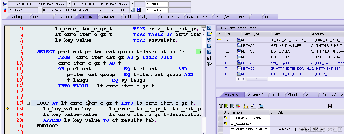Open the Auto variables tab
344x134 pixels.
point(310,95)
